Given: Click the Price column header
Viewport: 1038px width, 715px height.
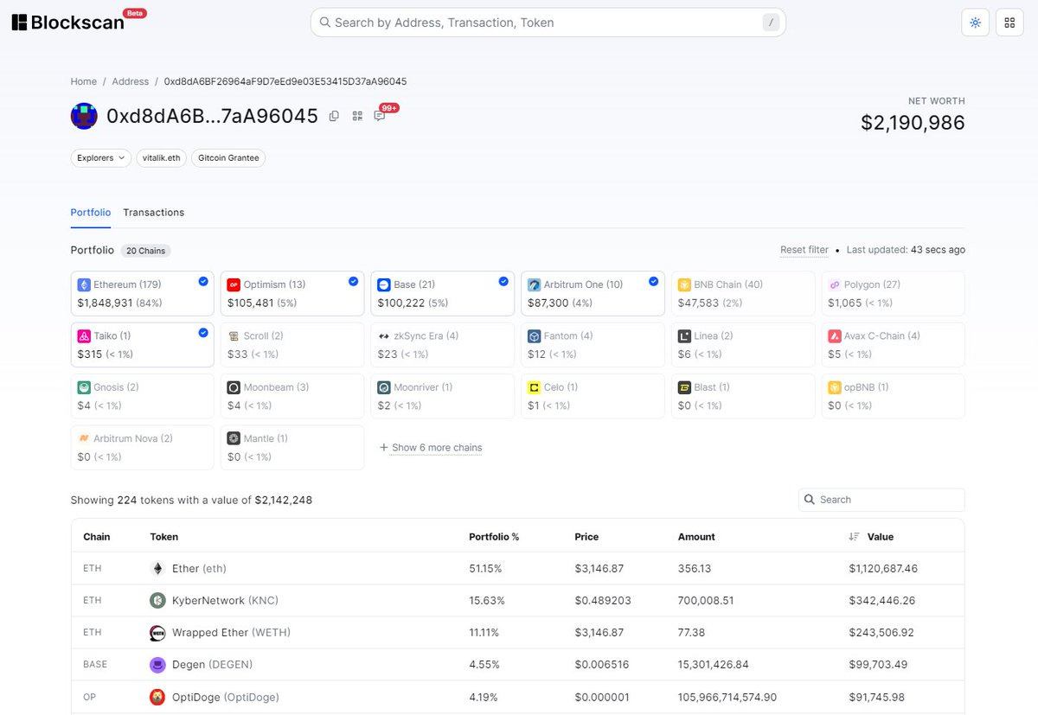Looking at the screenshot, I should [x=586, y=537].
